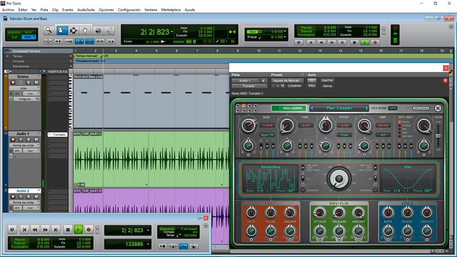Open the Turnado insert selector dropdown
This screenshot has width=457, height=257.
click(249, 86)
